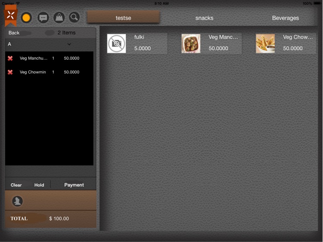Open the shopping bag icon

click(59, 18)
